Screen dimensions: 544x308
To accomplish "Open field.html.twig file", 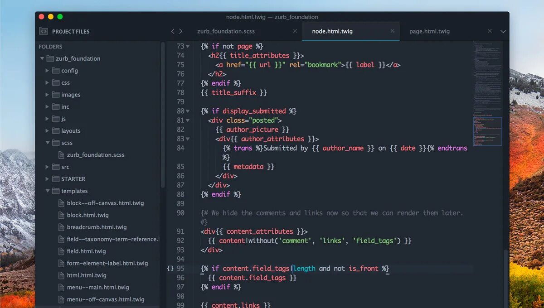I will (x=86, y=251).
